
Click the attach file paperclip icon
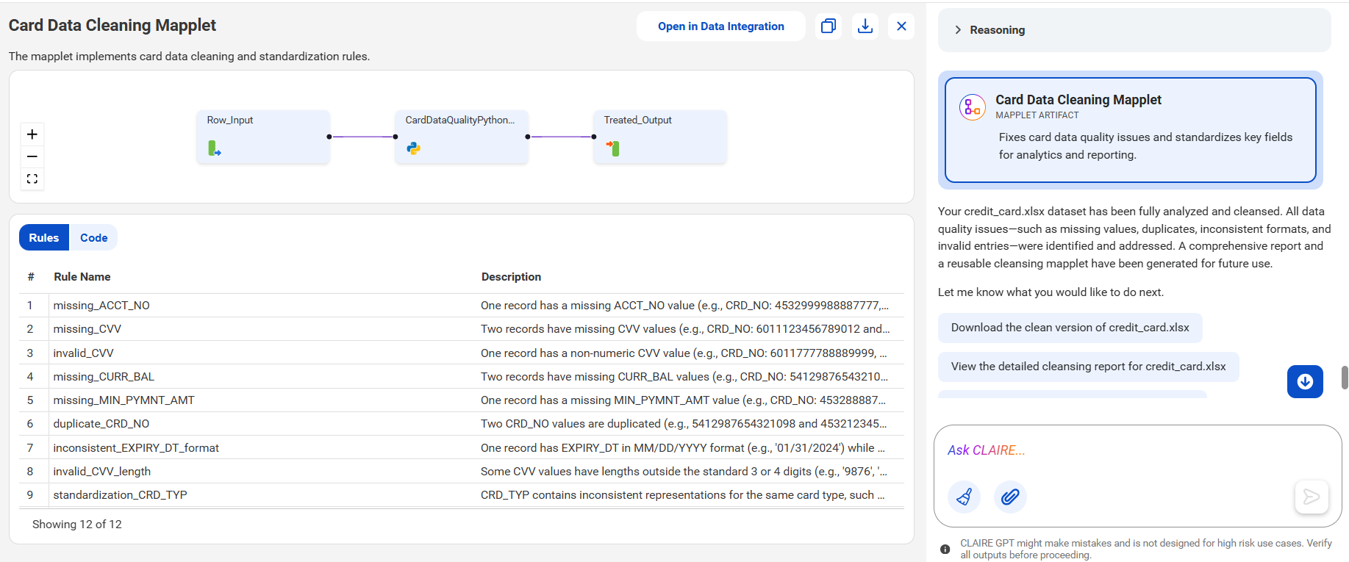[x=1010, y=497]
